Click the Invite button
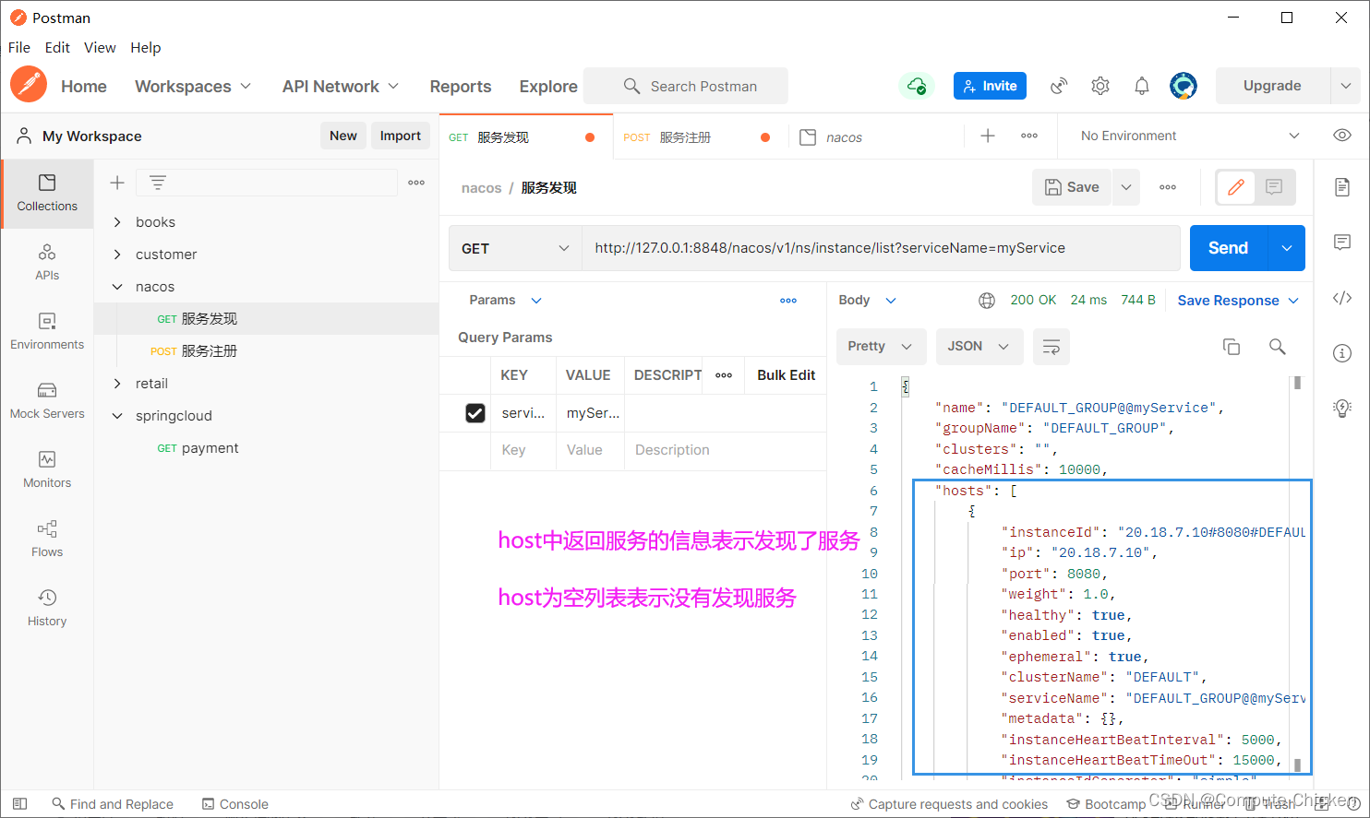 pos(990,86)
